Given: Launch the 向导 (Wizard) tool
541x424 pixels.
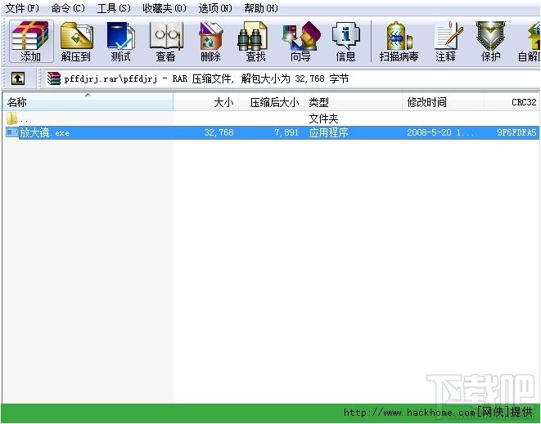Looking at the screenshot, I should [300, 41].
